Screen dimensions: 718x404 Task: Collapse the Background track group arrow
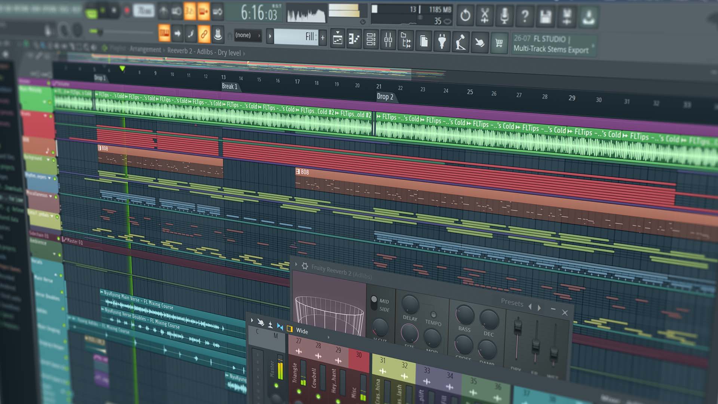click(x=48, y=159)
